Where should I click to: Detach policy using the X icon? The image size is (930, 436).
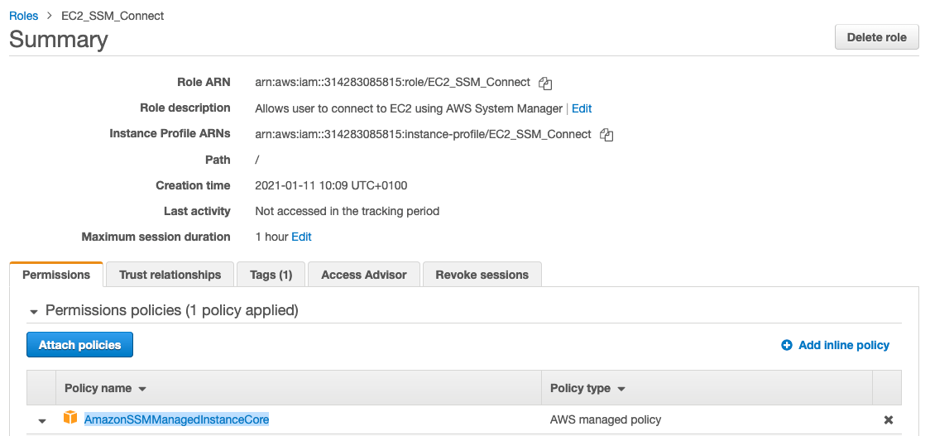pyautogui.click(x=888, y=419)
